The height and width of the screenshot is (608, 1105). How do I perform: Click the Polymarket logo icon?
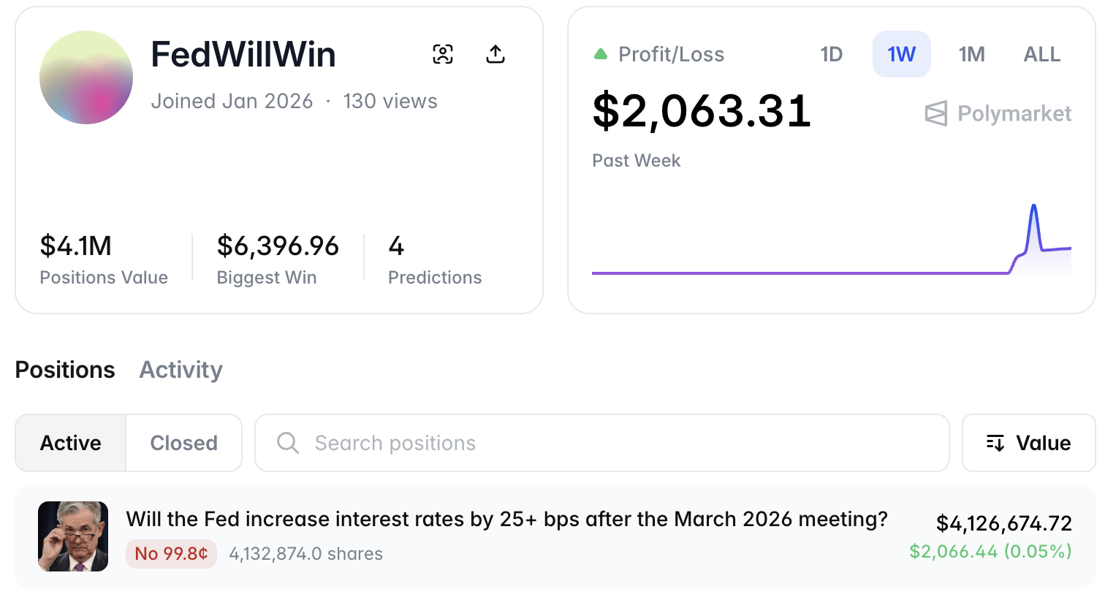[936, 113]
